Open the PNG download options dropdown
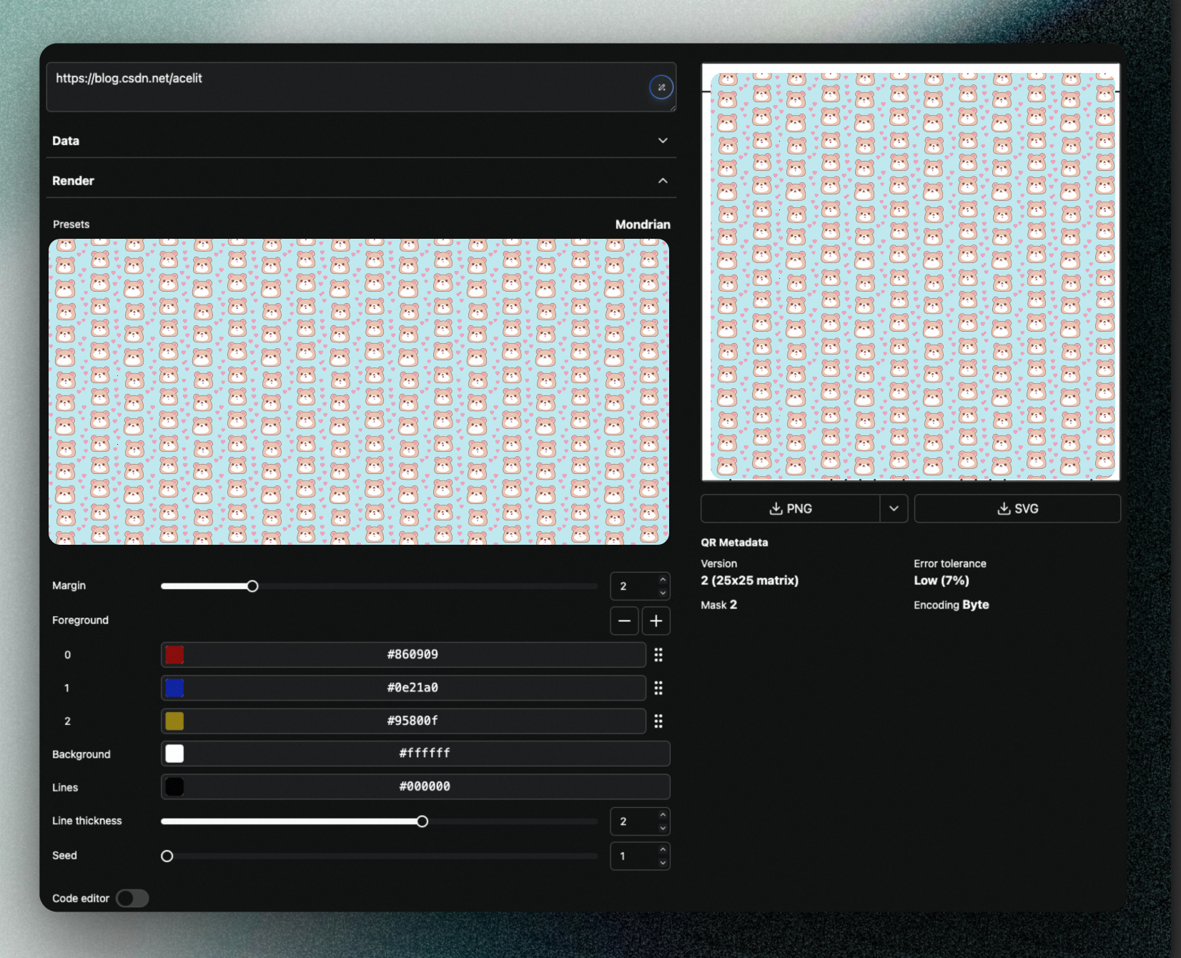Screen dimensions: 1181x958 point(894,508)
